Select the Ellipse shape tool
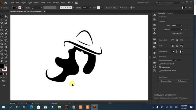This screenshot has width=196, height=110. click(x=2, y=30)
